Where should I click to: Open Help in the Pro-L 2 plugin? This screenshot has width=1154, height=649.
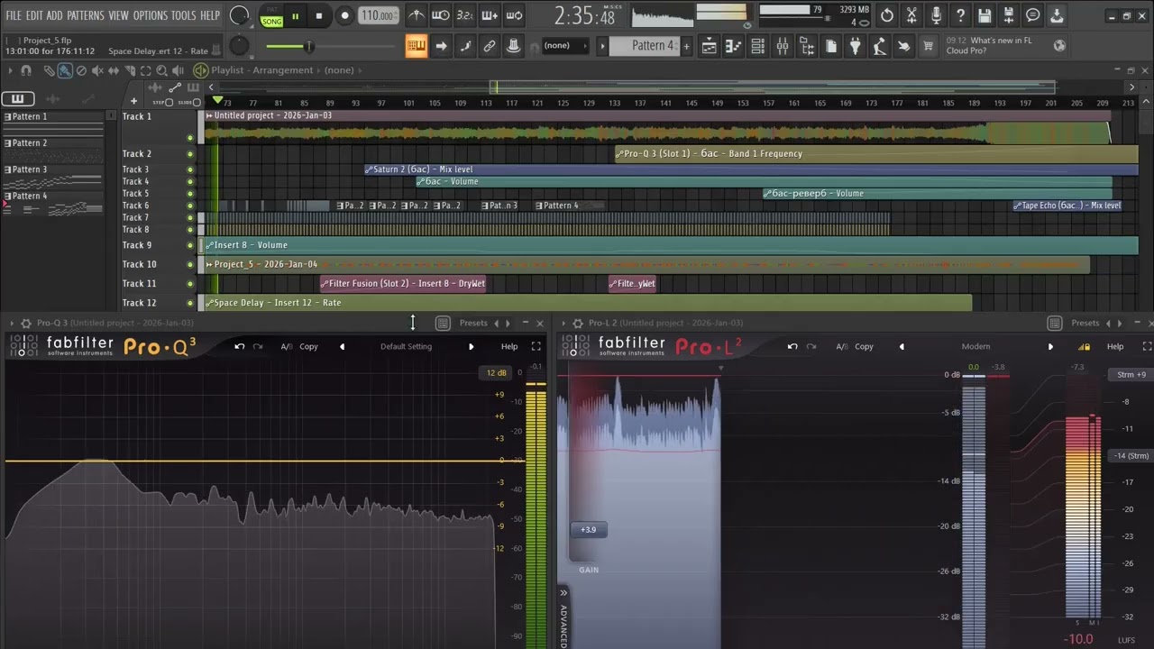1115,346
